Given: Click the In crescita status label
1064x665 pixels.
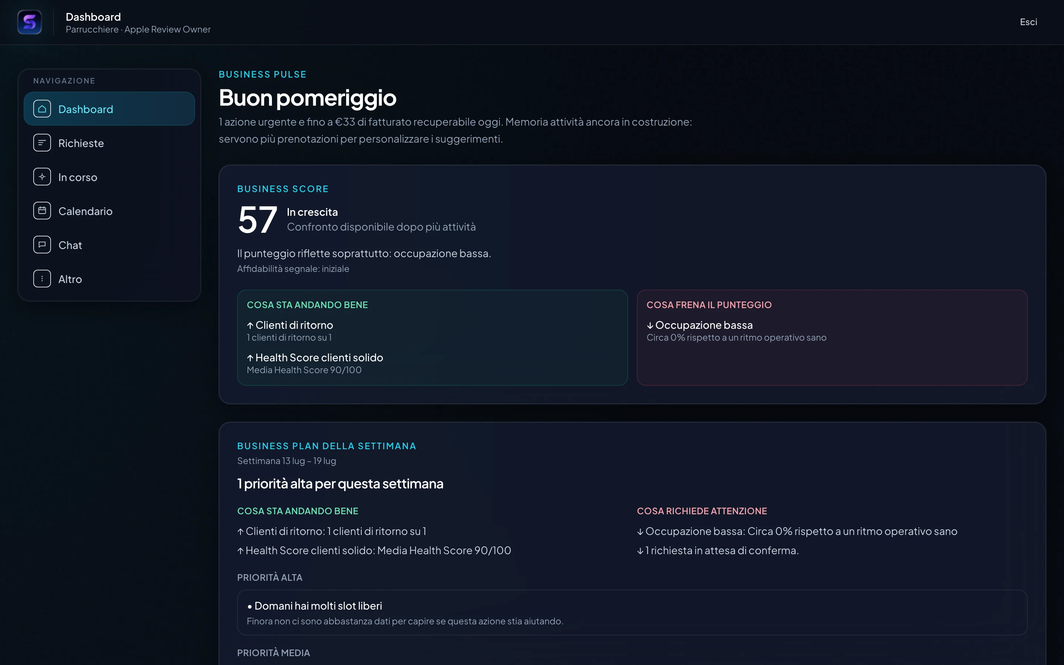Looking at the screenshot, I should [312, 212].
